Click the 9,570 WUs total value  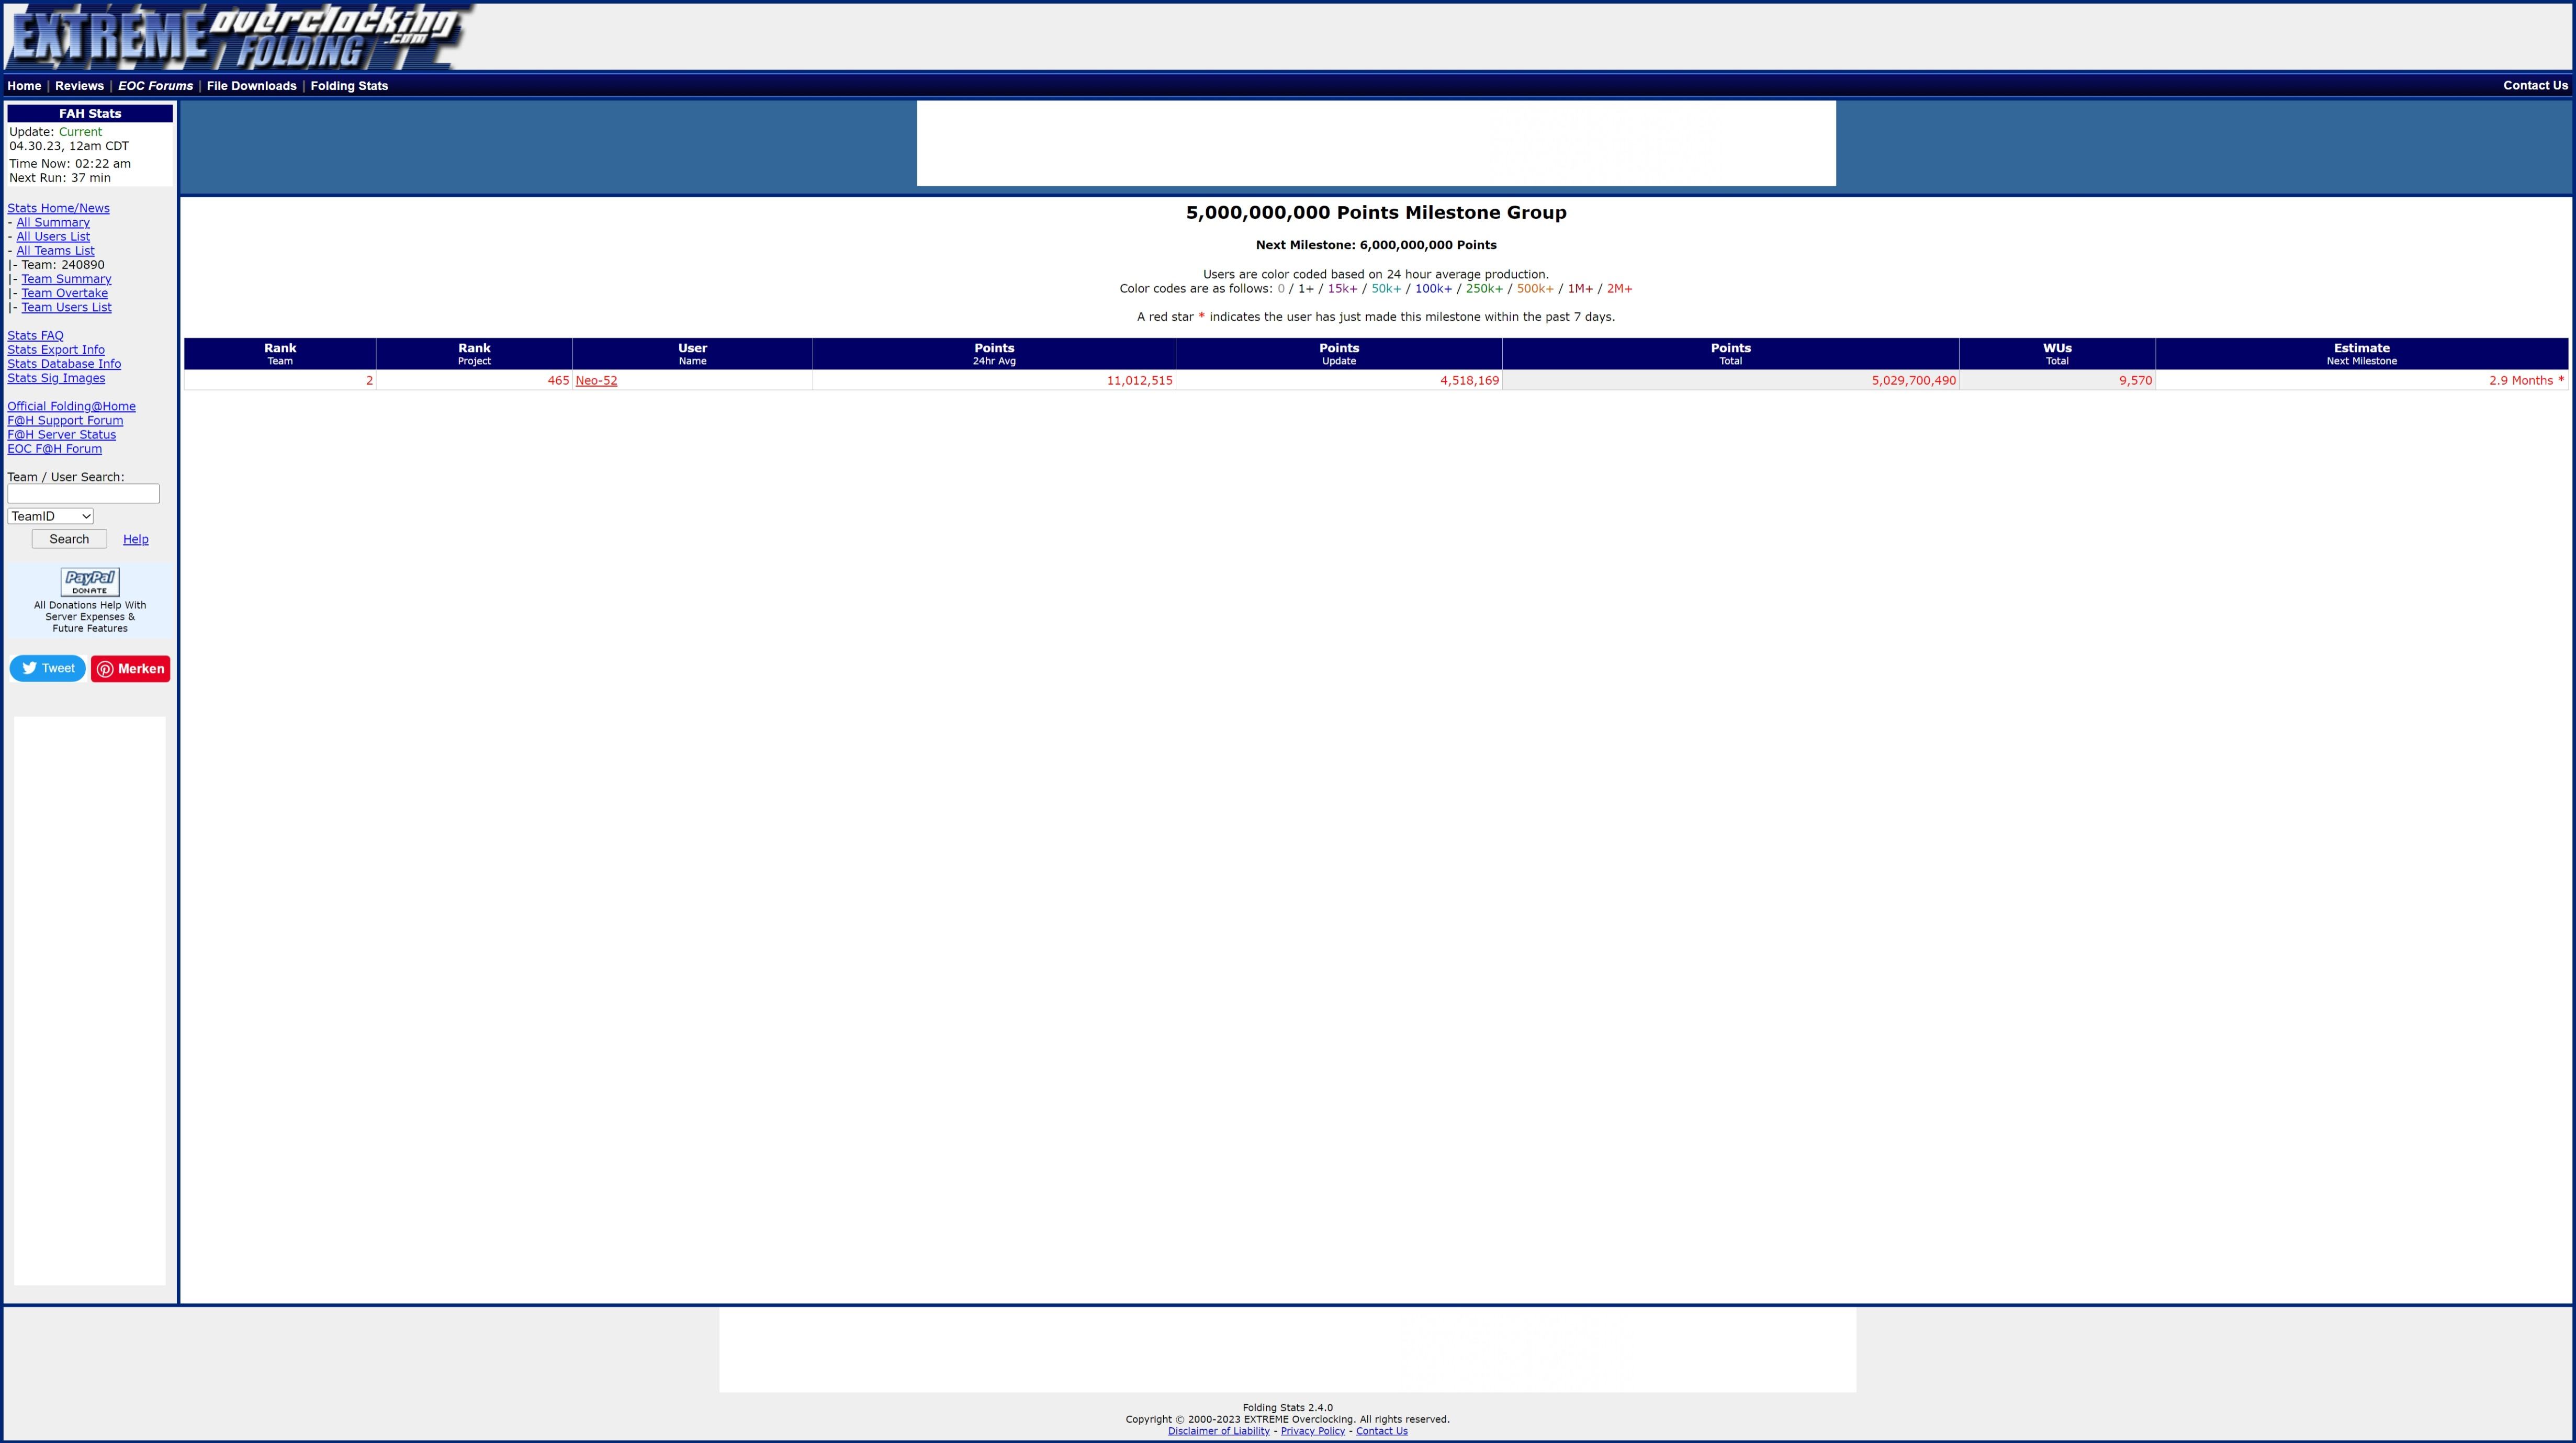tap(2135, 381)
